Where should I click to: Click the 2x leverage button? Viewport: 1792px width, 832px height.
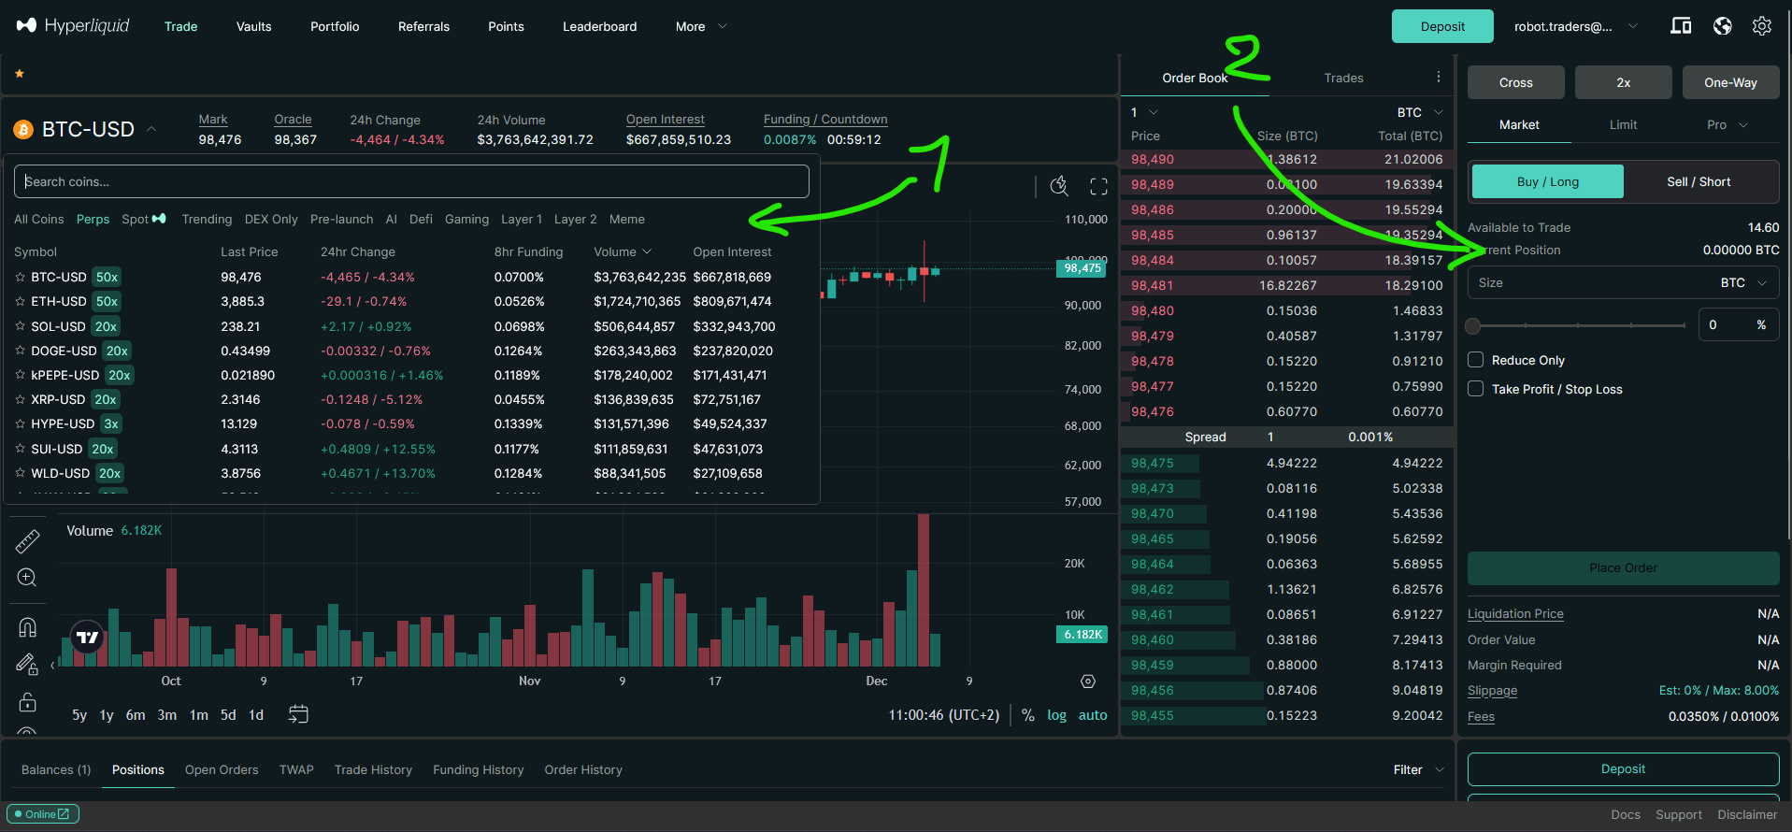coord(1623,82)
